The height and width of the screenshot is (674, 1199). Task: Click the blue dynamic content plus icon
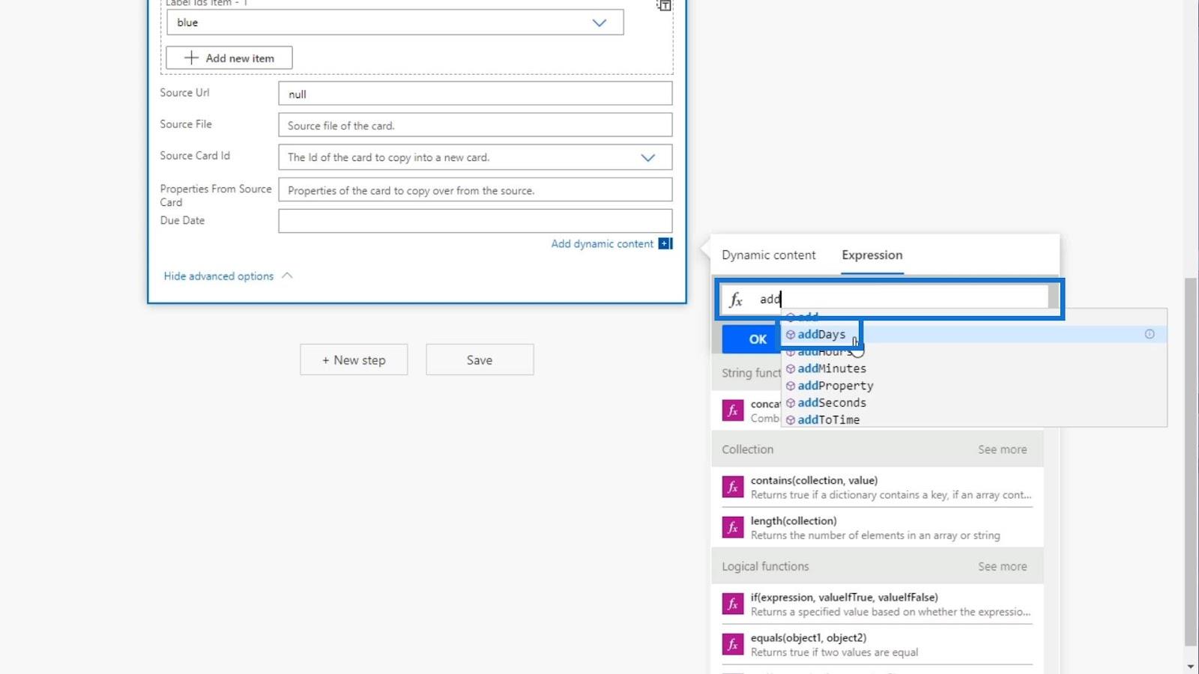click(665, 244)
